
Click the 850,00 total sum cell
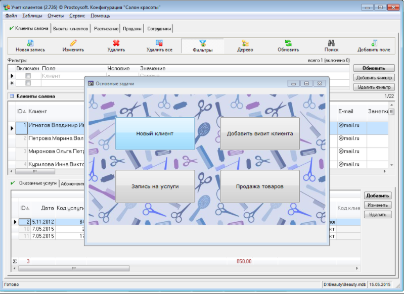(x=244, y=261)
